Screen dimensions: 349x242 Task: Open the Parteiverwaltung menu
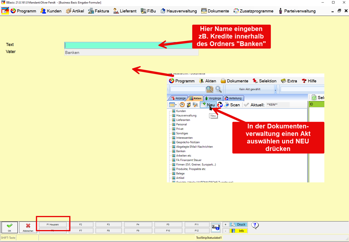coord(297,11)
